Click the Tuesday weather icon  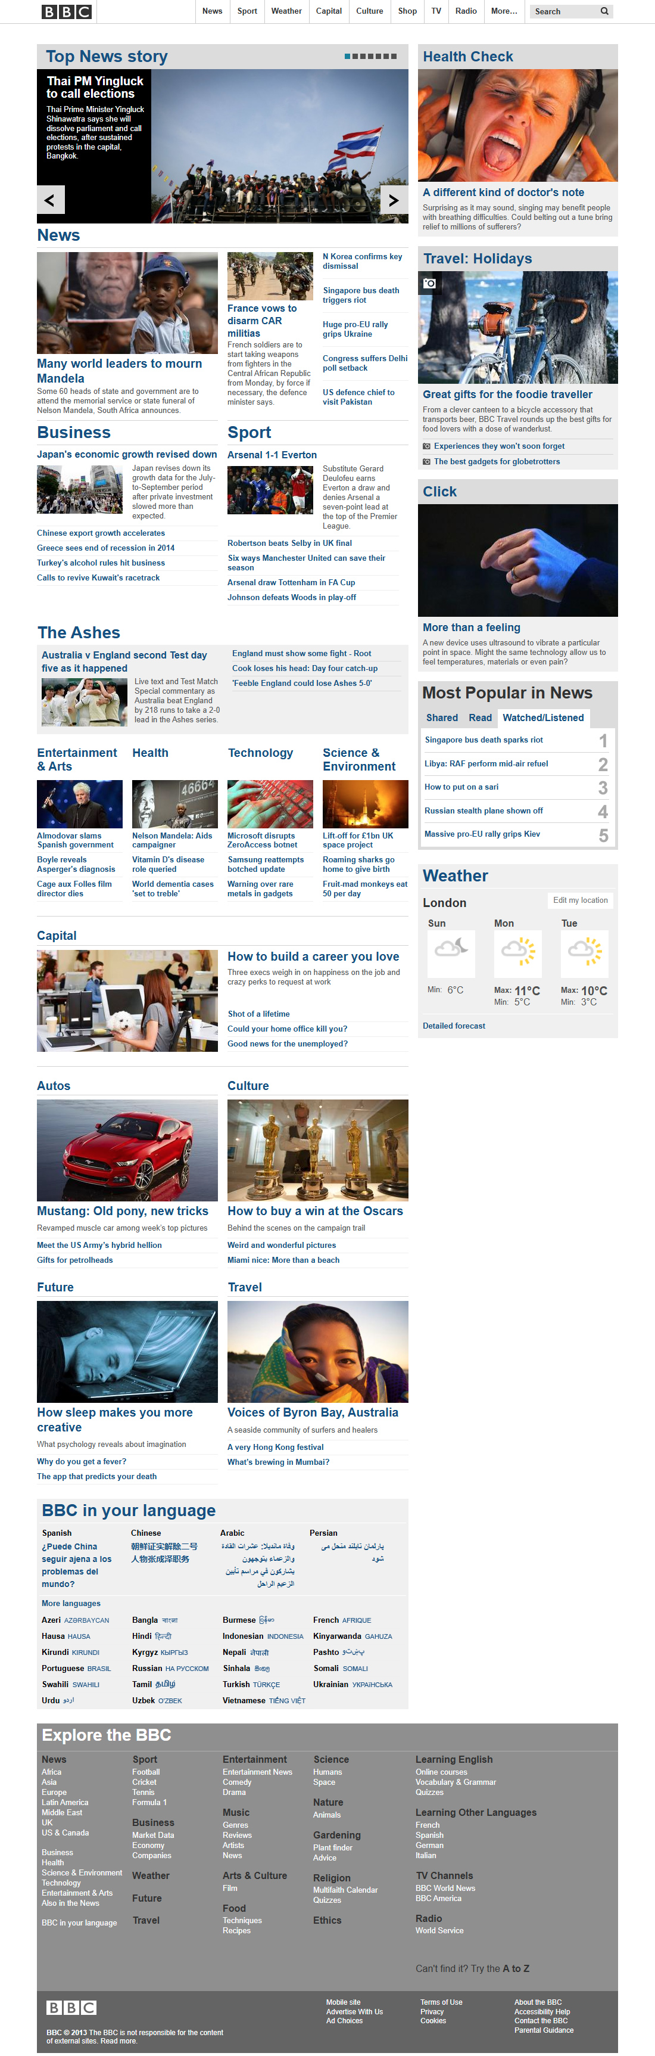pyautogui.click(x=584, y=952)
